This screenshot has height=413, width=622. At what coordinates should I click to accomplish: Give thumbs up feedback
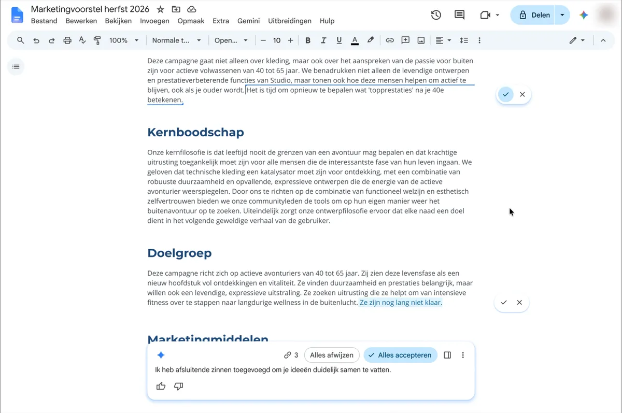pos(161,386)
